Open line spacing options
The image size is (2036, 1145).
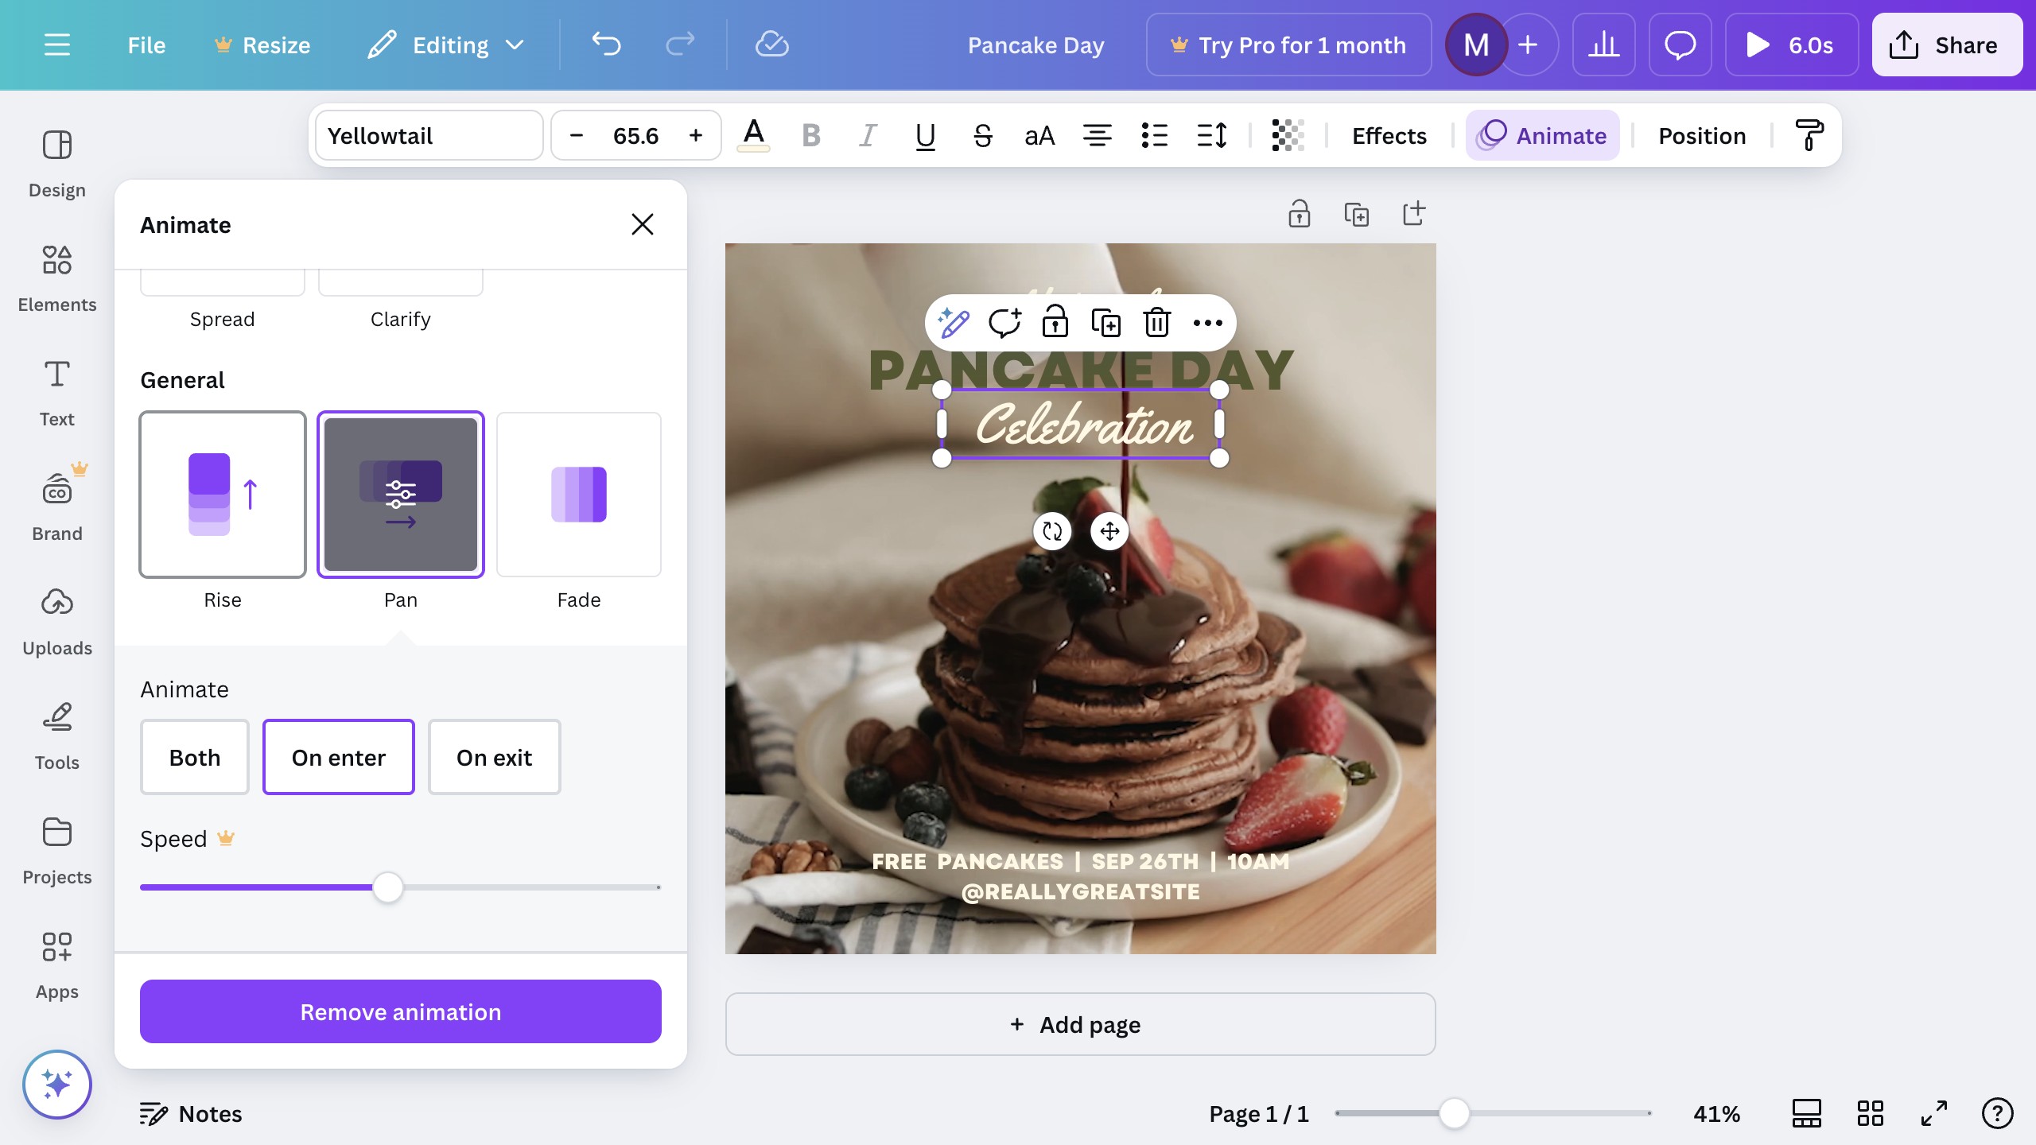pos(1211,135)
